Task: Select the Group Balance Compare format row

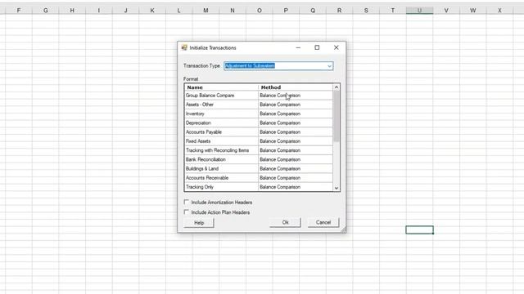Action: pyautogui.click(x=259, y=96)
